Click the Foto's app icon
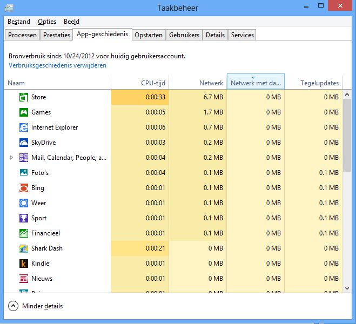Screen dimensions: 356x324 coord(24,173)
